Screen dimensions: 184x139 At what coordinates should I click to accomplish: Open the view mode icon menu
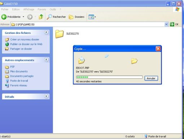click(x=92, y=17)
